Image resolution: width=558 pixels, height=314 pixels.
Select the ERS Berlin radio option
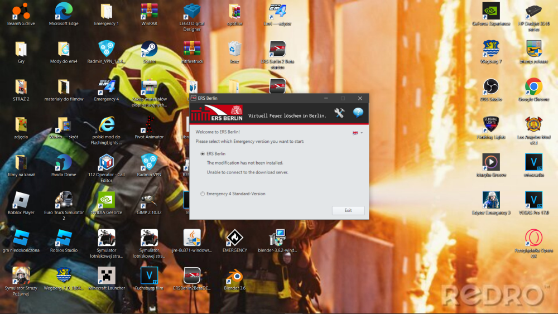tap(203, 154)
